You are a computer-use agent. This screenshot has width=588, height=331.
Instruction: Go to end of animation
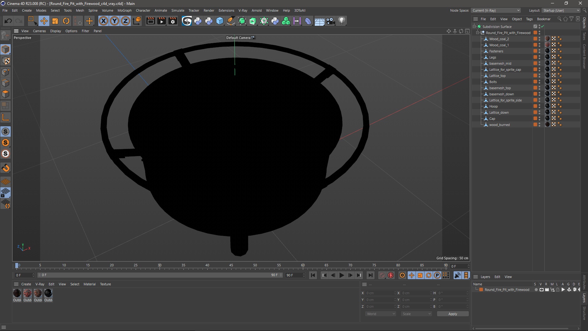pos(370,275)
